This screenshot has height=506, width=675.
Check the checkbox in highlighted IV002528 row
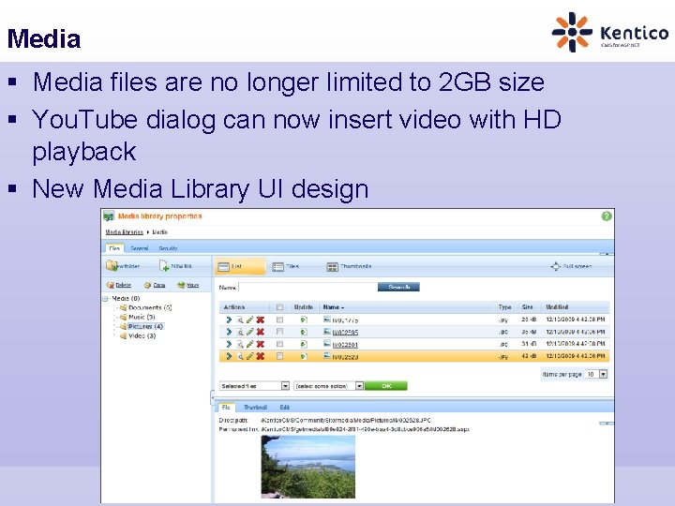point(279,356)
